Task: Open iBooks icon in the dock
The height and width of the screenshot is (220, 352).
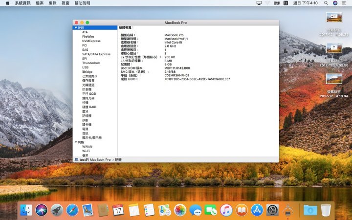Action: (242, 210)
